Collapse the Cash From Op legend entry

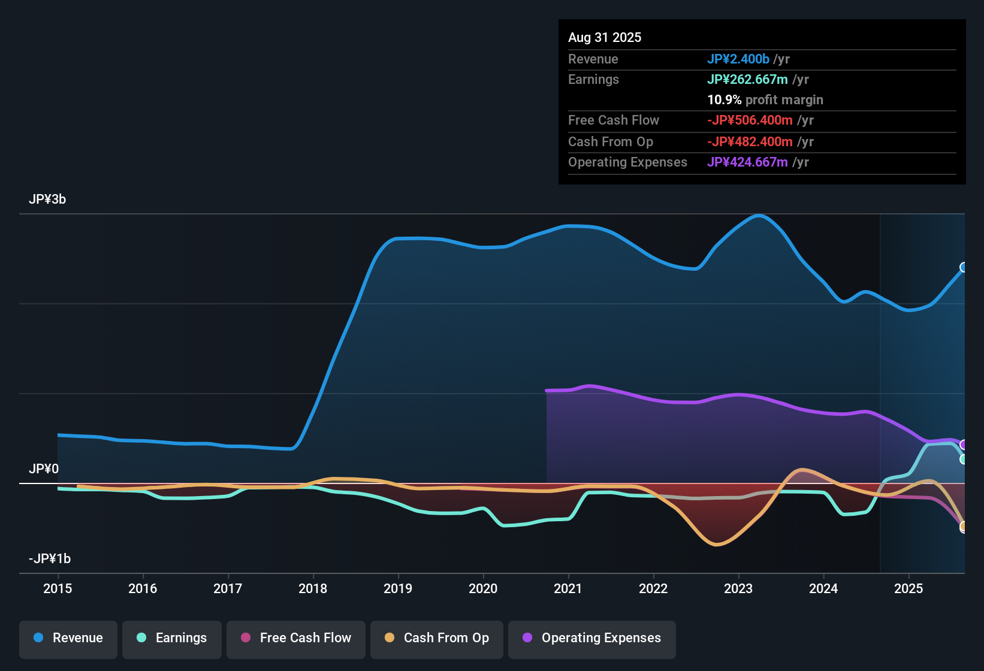(x=436, y=639)
